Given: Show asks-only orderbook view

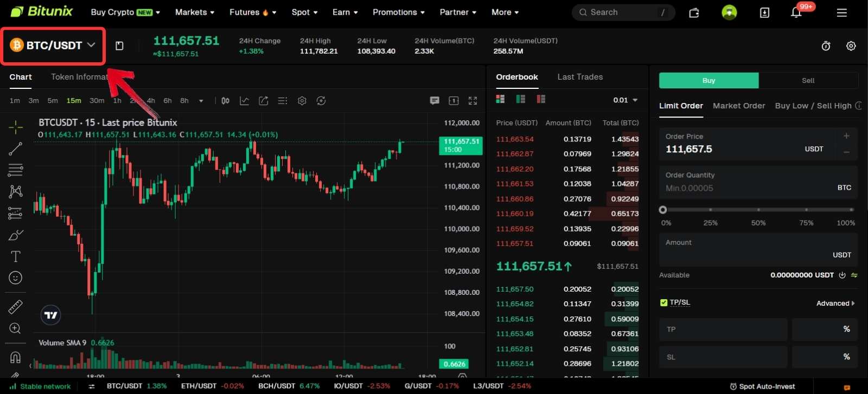Looking at the screenshot, I should tap(541, 99).
